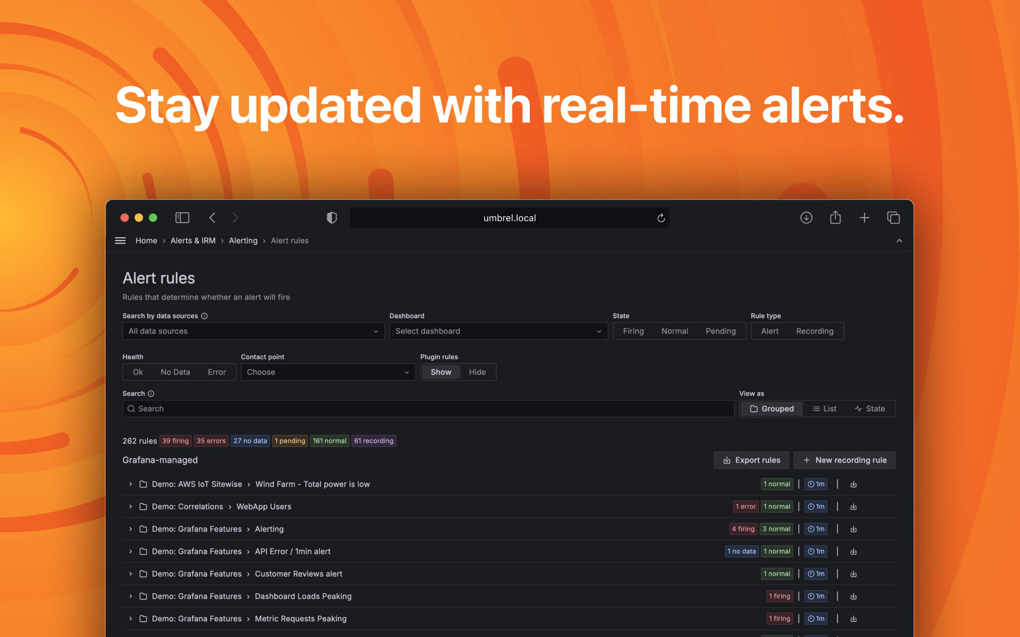Click the privacy shield icon in the toolbar
Image resolution: width=1020 pixels, height=637 pixels.
click(x=332, y=218)
